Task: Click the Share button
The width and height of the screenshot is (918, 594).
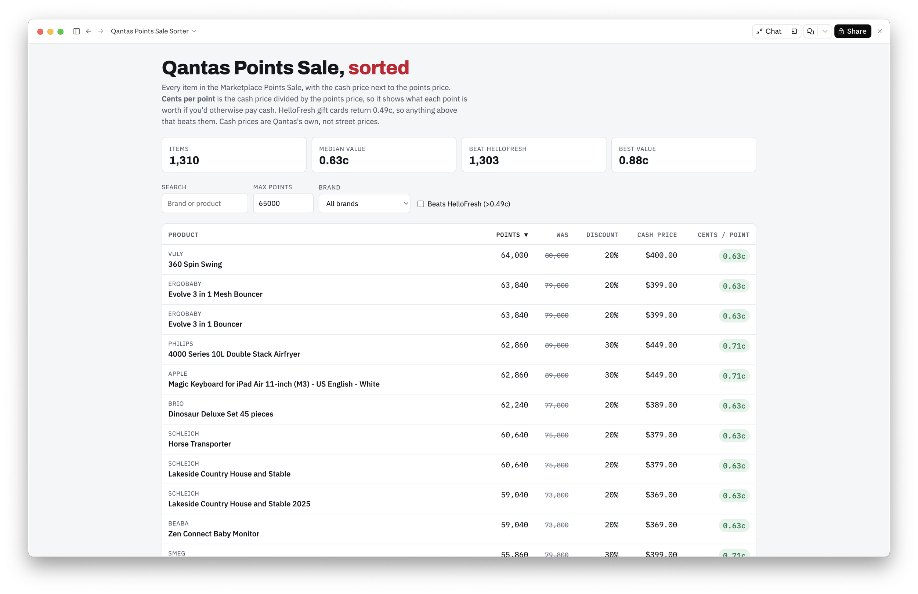Action: pos(852,31)
